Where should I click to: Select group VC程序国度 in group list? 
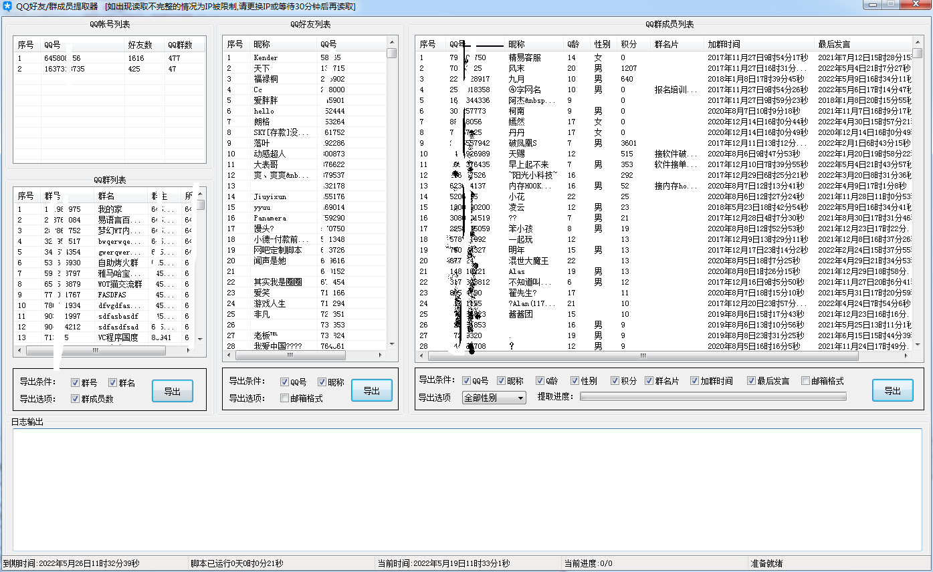pyautogui.click(x=104, y=337)
